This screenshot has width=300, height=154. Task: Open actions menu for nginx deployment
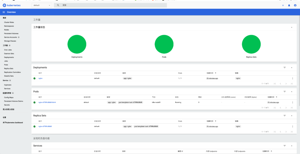[x=292, y=79]
